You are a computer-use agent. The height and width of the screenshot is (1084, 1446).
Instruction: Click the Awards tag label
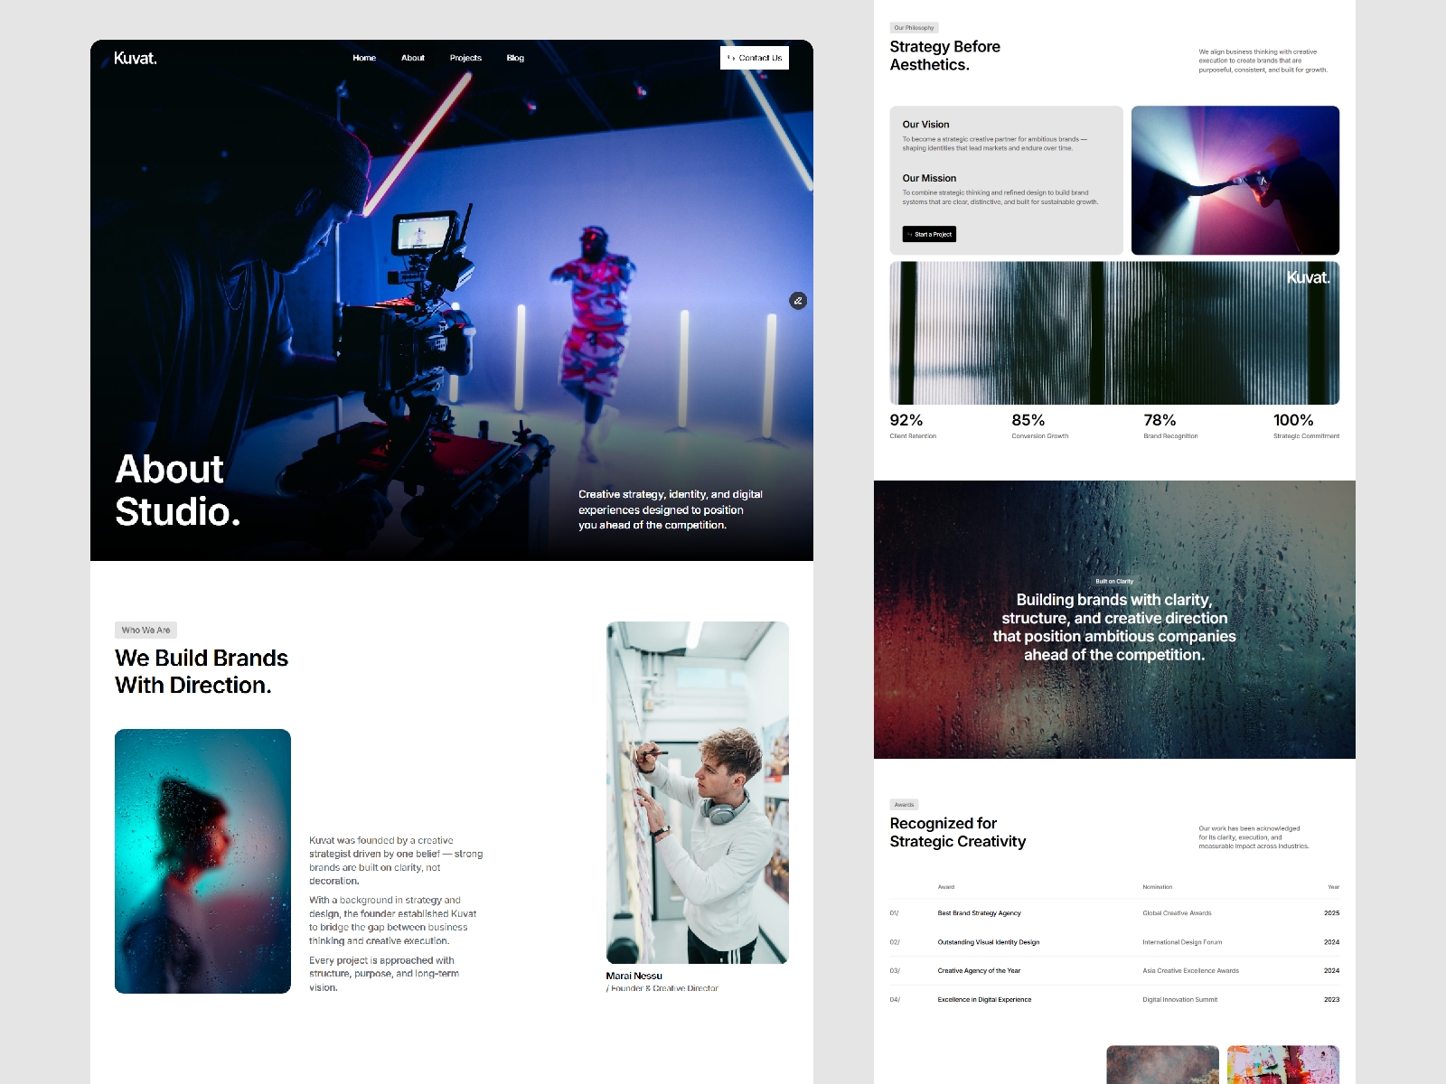click(904, 804)
